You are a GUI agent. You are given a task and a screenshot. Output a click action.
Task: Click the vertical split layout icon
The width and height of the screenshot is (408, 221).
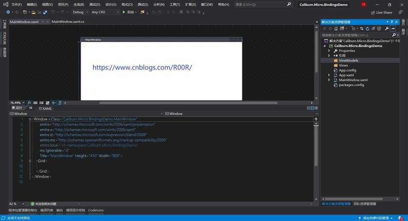pyautogui.click(x=309, y=108)
